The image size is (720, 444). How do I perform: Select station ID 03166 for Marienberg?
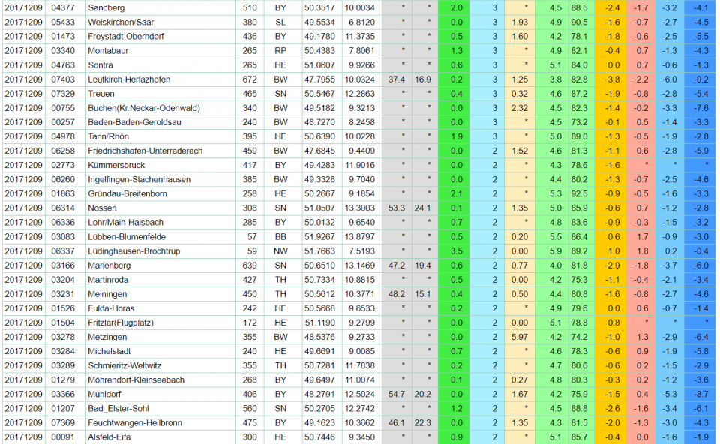point(63,265)
